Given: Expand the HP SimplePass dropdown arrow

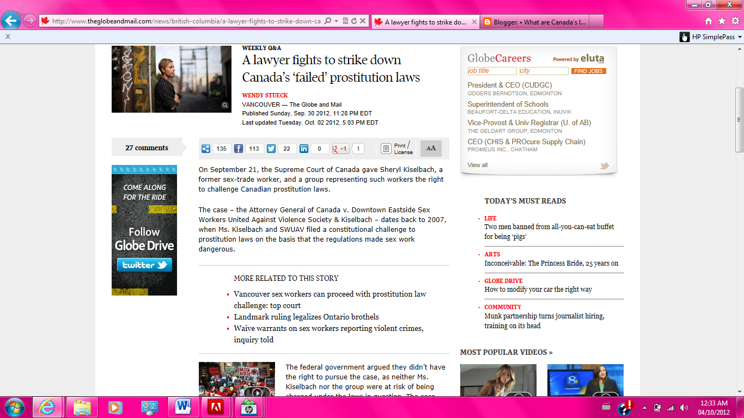Looking at the screenshot, I should (x=740, y=37).
